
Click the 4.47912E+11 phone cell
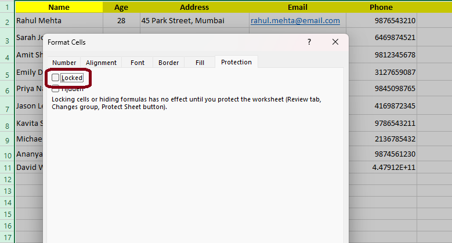click(394, 167)
